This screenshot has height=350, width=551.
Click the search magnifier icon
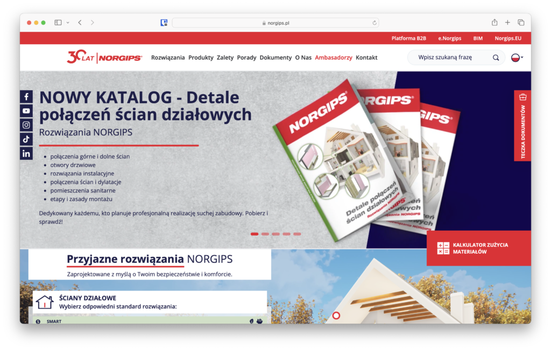tap(496, 58)
